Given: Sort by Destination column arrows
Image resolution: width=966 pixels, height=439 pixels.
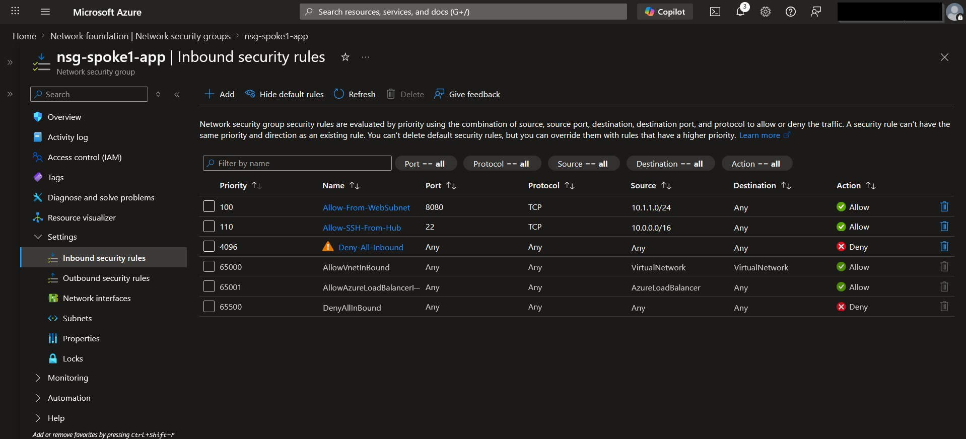Looking at the screenshot, I should click(x=786, y=185).
